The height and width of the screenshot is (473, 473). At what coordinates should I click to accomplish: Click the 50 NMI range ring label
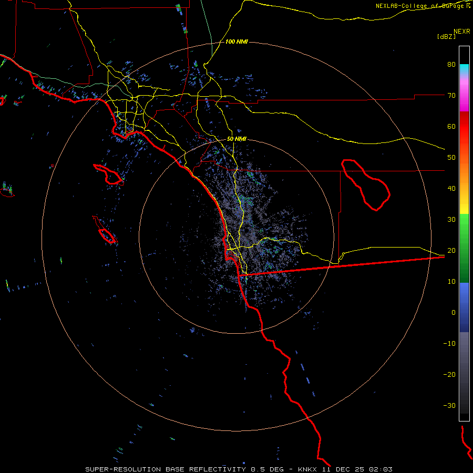236,139
